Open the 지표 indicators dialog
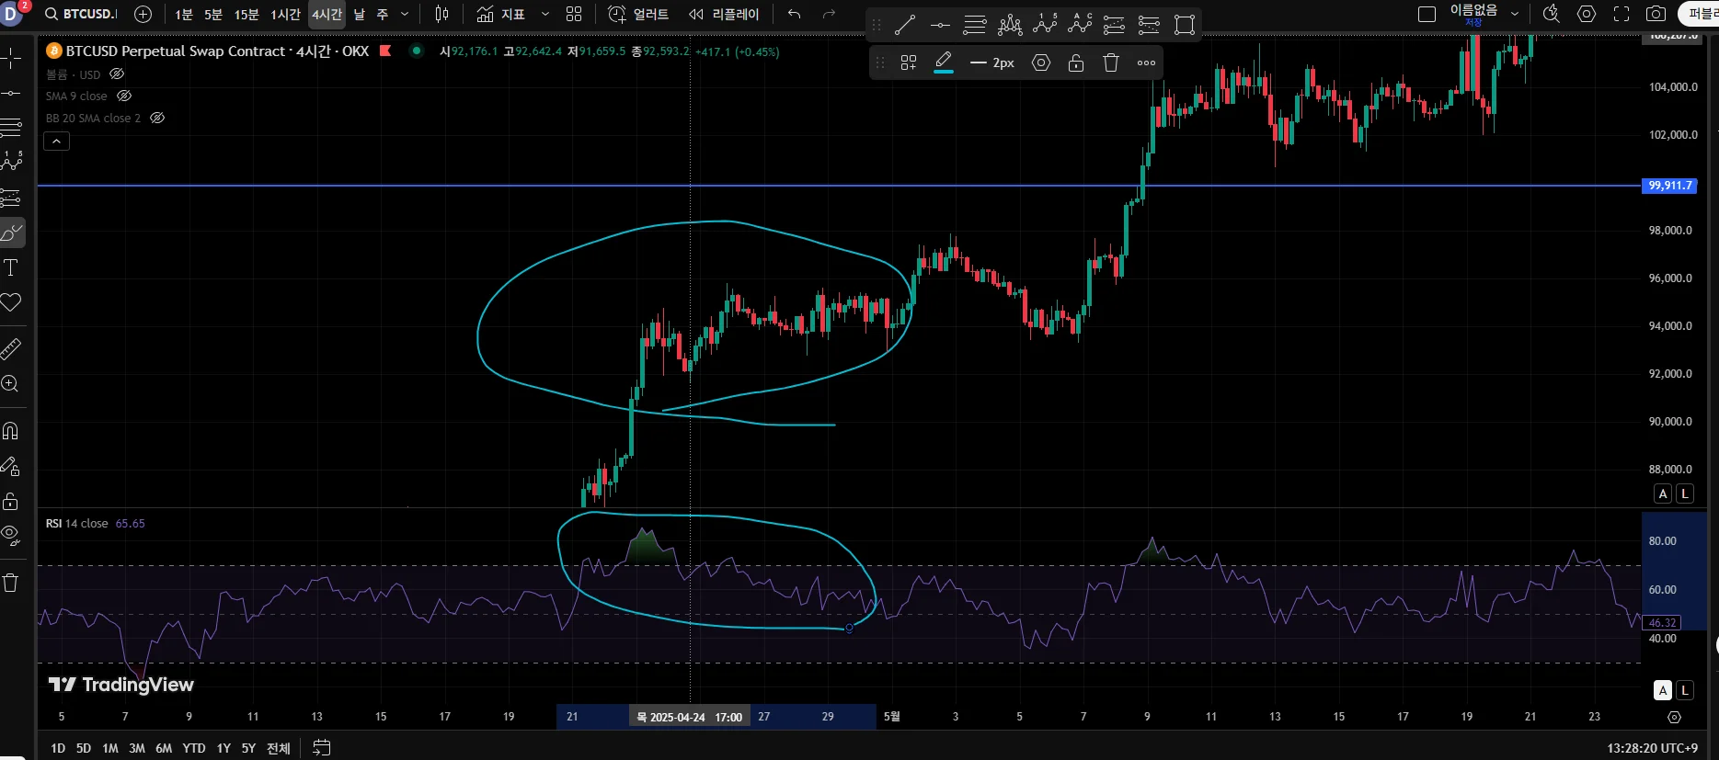The image size is (1719, 760). tap(501, 14)
